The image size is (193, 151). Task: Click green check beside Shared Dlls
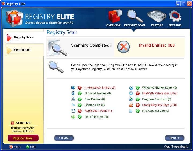[80, 105]
